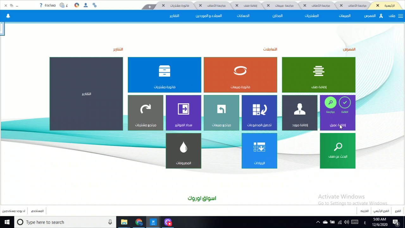Open the الحسابات menu
Screen dimensions: 405x228
click(243, 16)
